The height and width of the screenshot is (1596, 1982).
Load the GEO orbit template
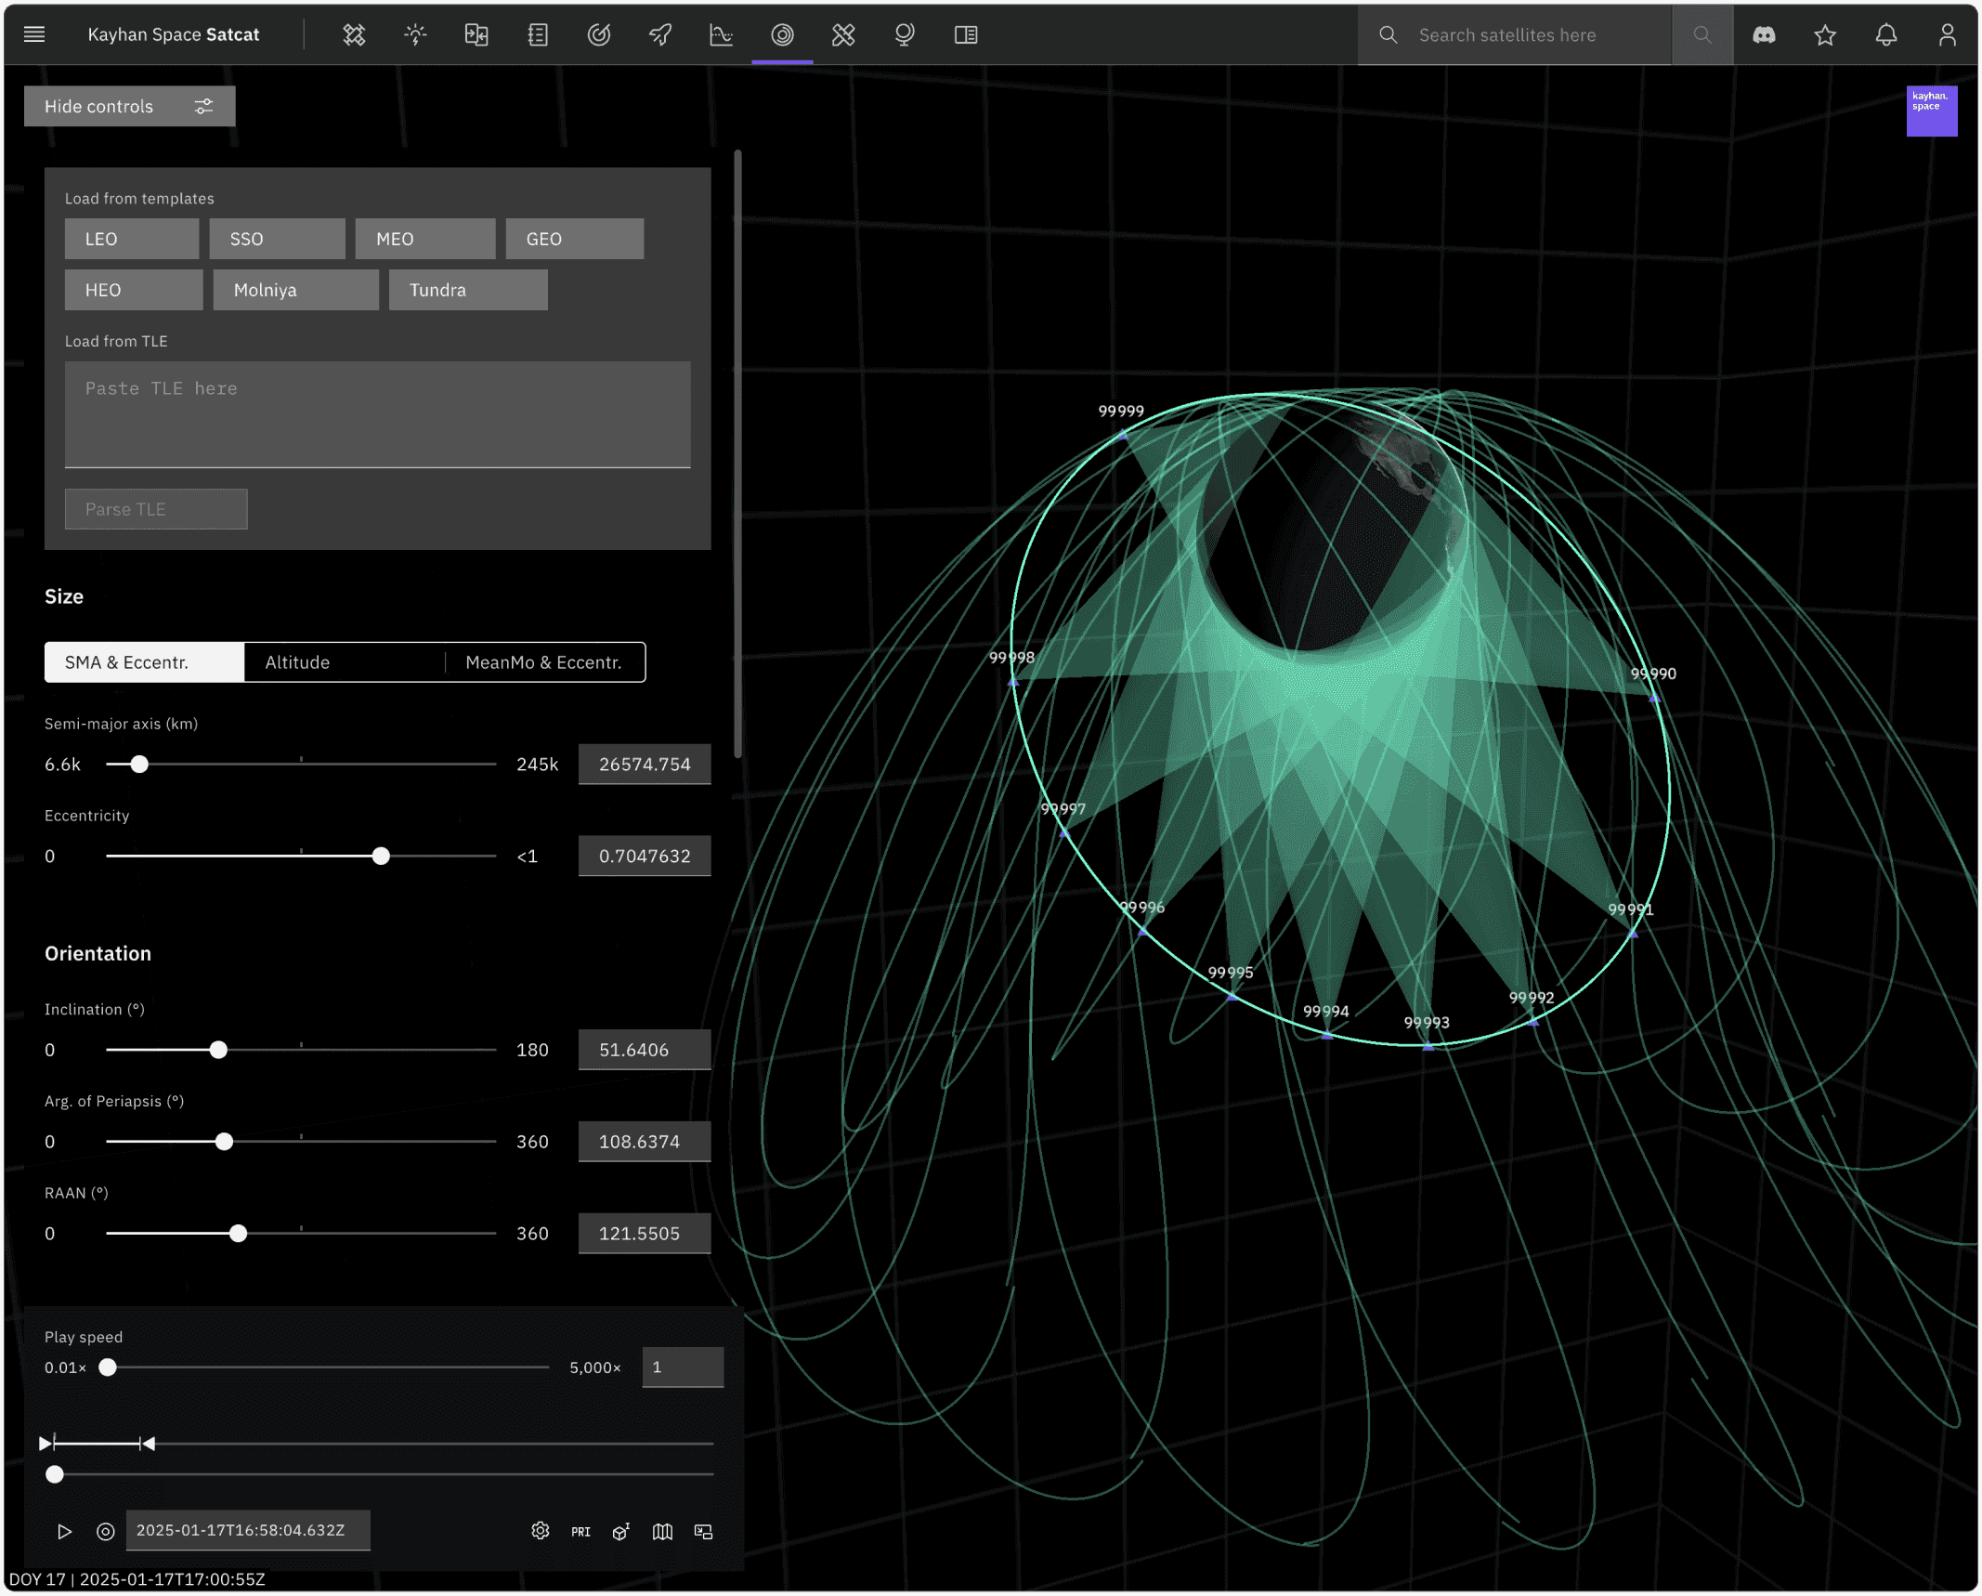pyautogui.click(x=574, y=239)
